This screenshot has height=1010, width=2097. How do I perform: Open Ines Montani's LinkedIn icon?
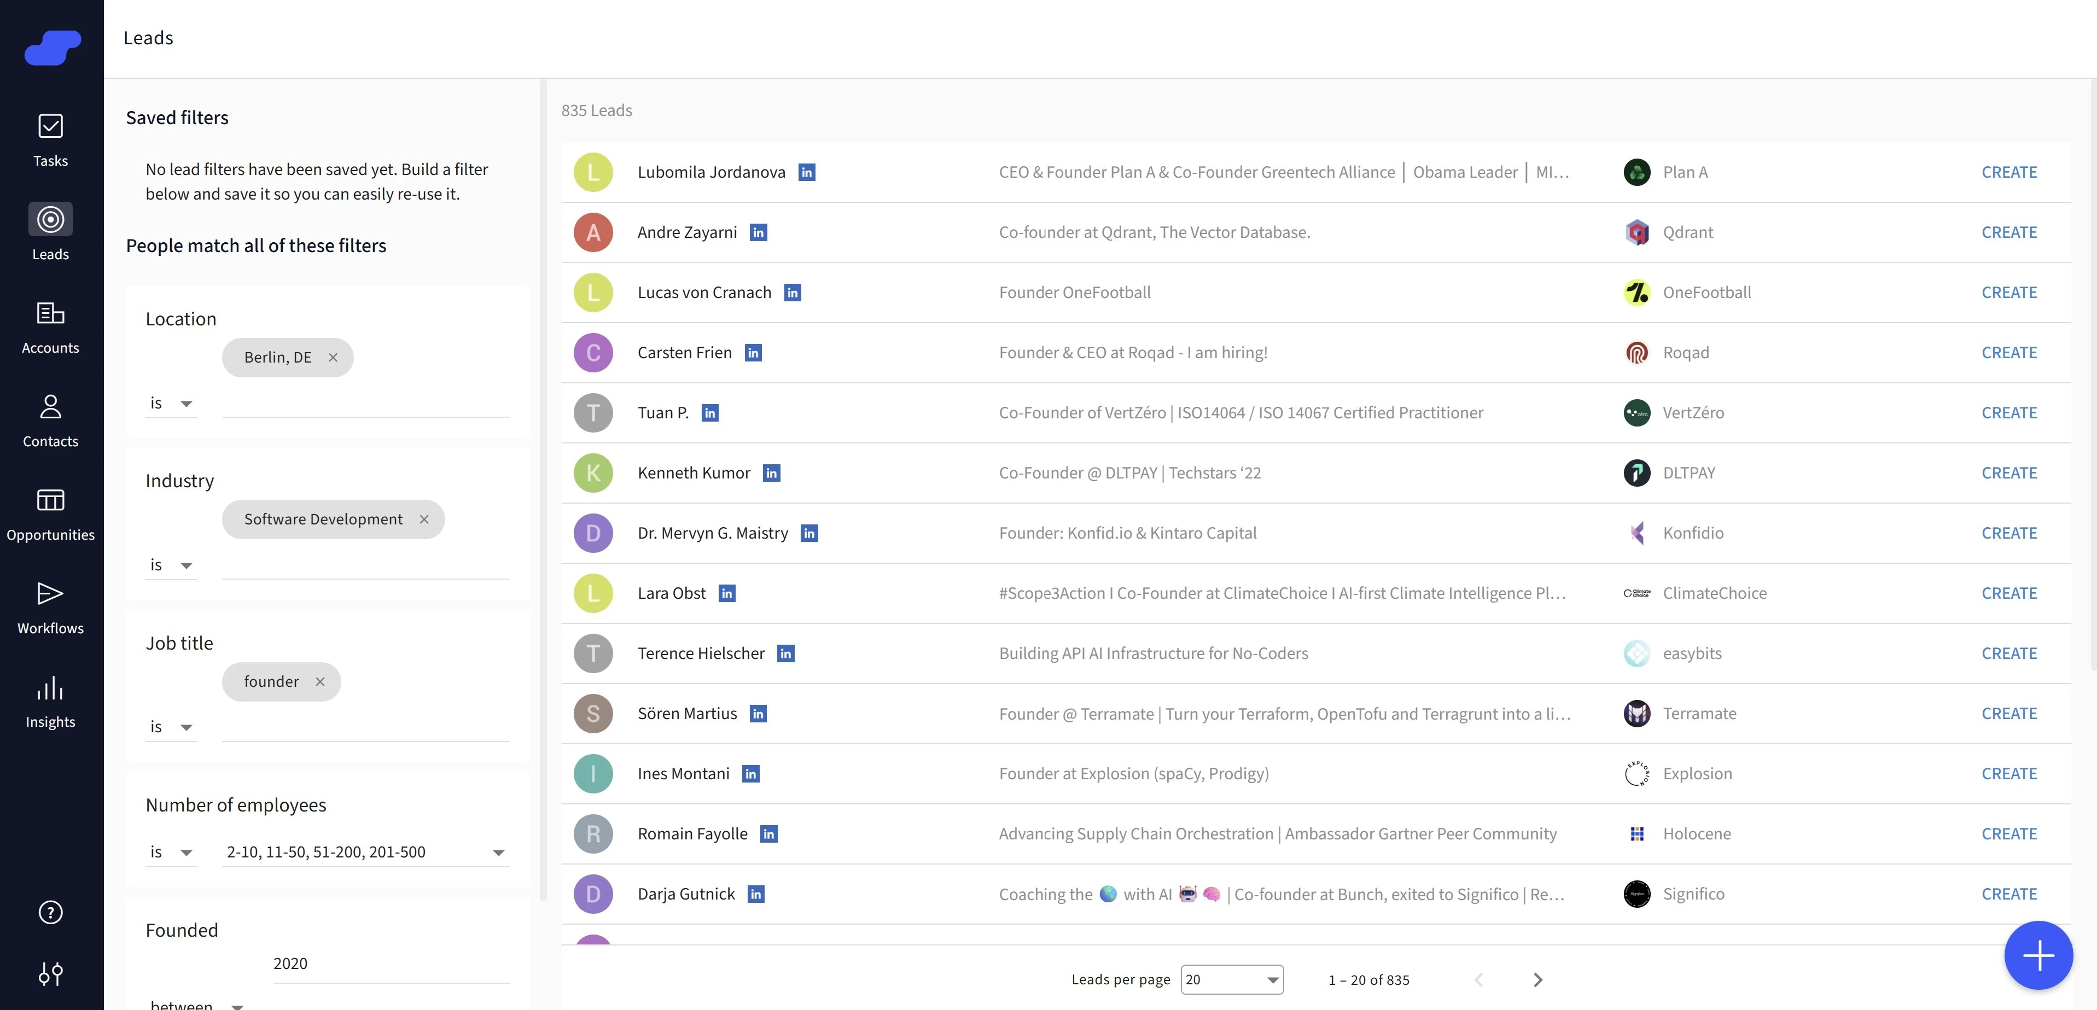pyautogui.click(x=750, y=774)
